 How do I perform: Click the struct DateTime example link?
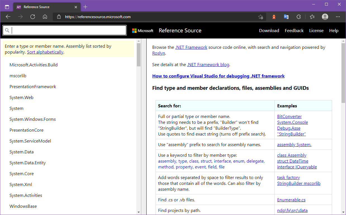(x=293, y=161)
